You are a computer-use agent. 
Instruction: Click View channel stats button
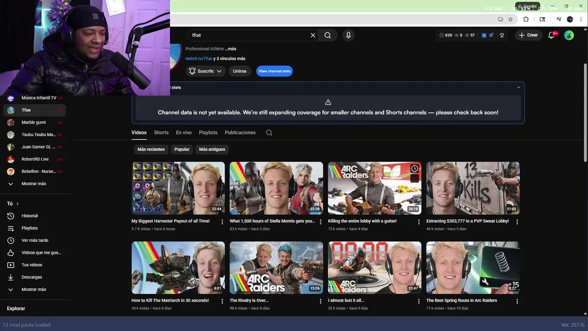coord(274,71)
